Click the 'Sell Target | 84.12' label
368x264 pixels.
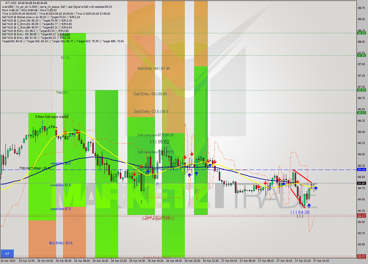point(158,219)
